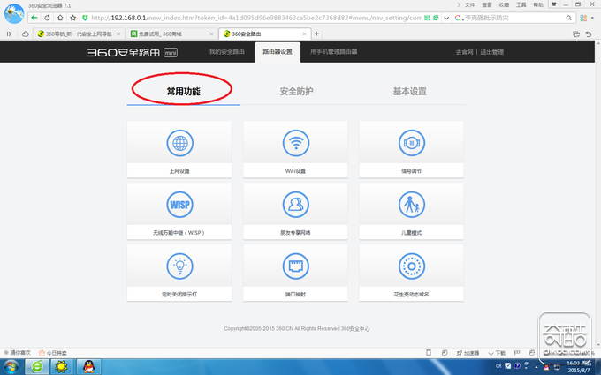The height and width of the screenshot is (375, 601).
Task: Click the tab list window icon
Action: point(576,34)
